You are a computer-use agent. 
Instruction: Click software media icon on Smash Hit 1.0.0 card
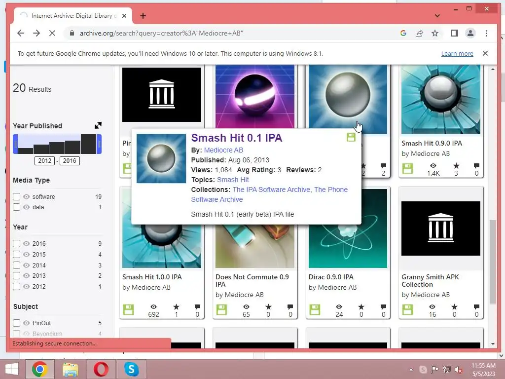128,310
